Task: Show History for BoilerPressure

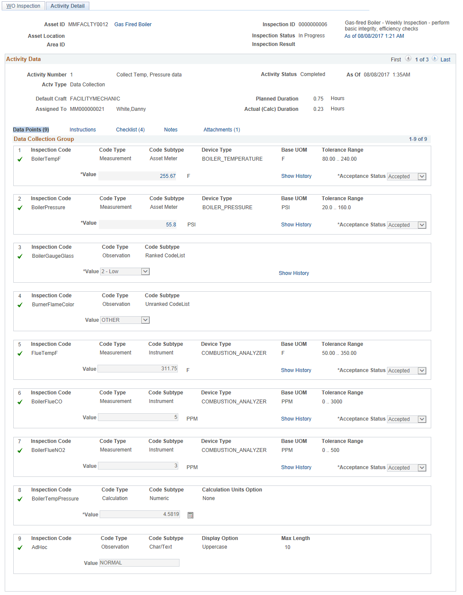Action: [x=296, y=224]
